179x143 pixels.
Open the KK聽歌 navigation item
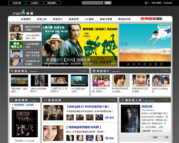coord(89,19)
